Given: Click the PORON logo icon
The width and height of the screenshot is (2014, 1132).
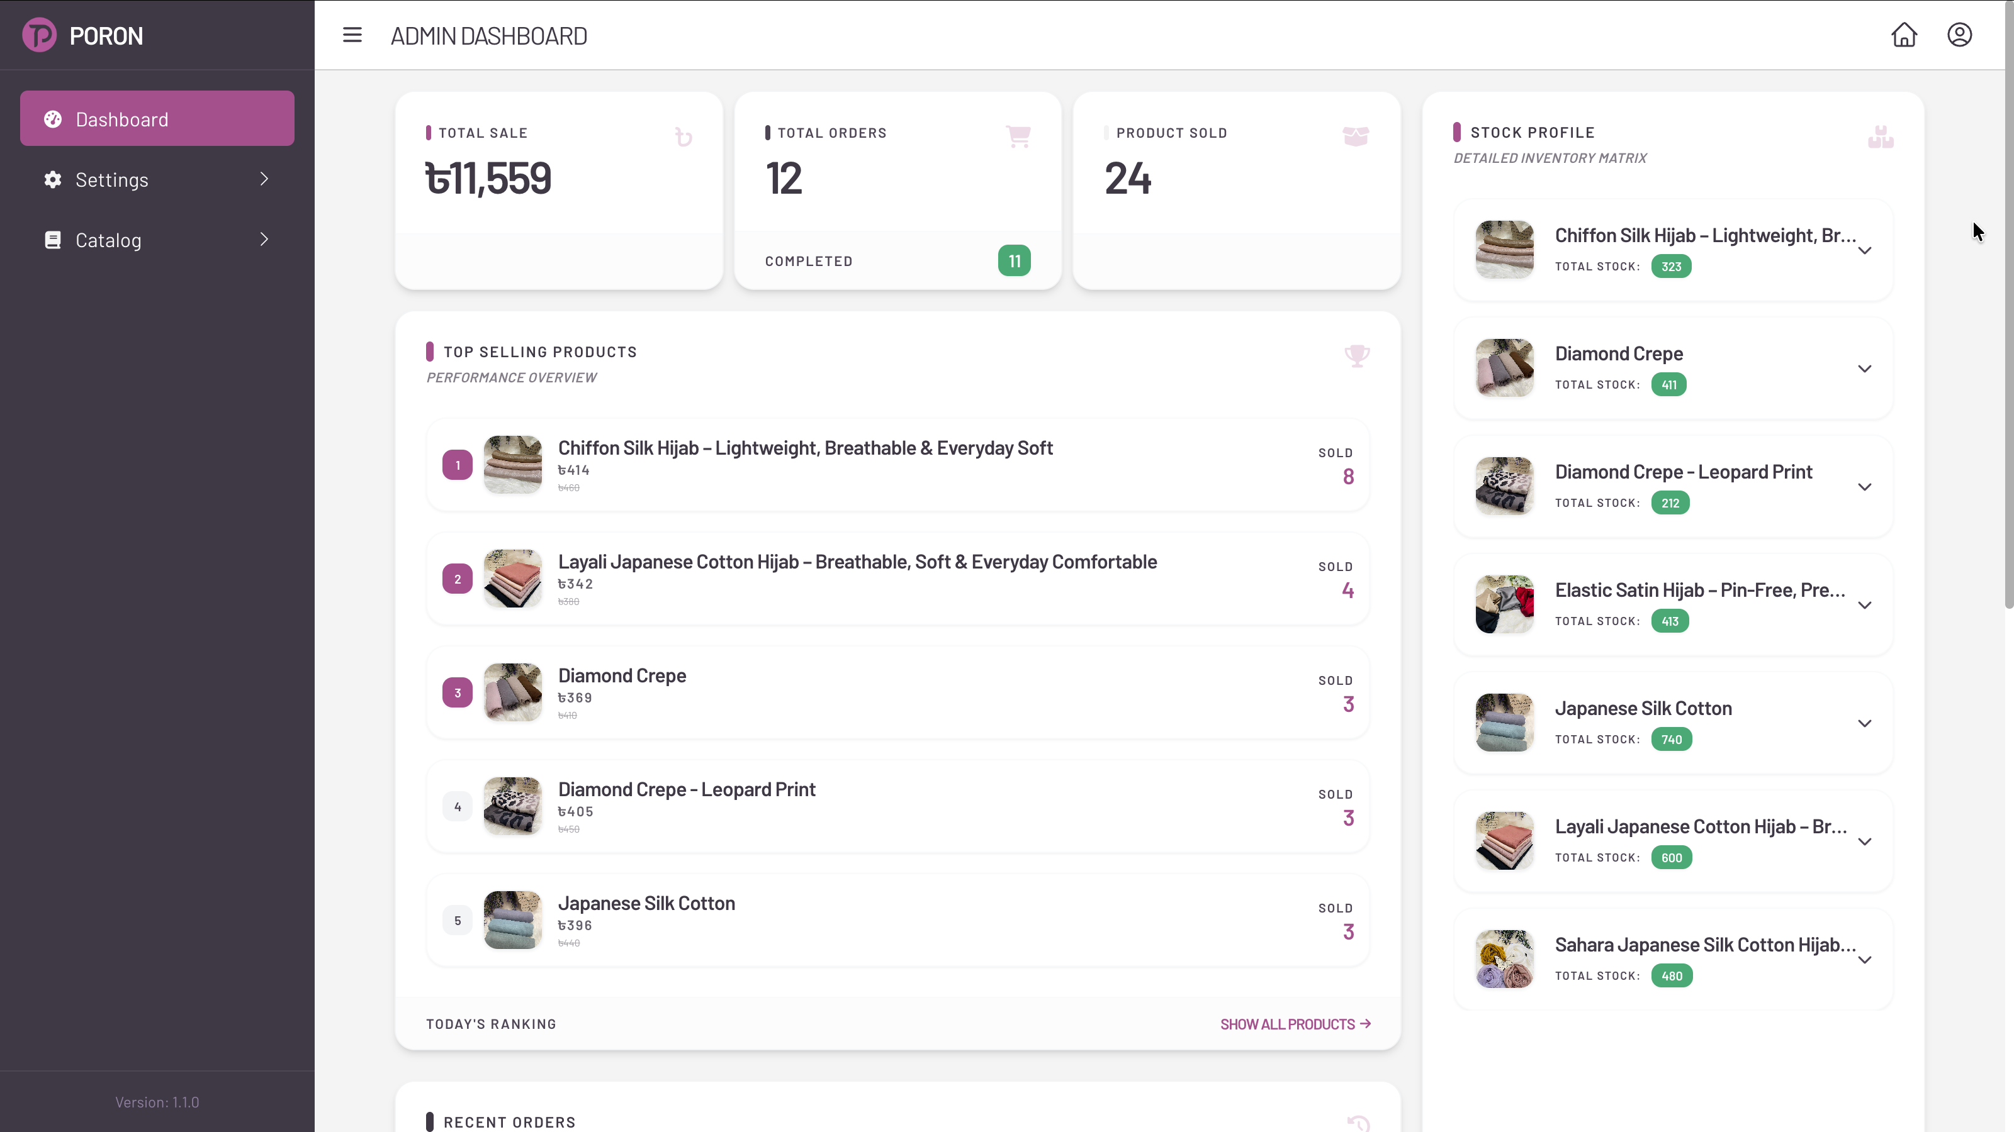Looking at the screenshot, I should tap(39, 35).
